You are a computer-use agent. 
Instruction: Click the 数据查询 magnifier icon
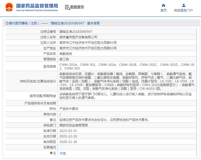[x=67, y=7]
